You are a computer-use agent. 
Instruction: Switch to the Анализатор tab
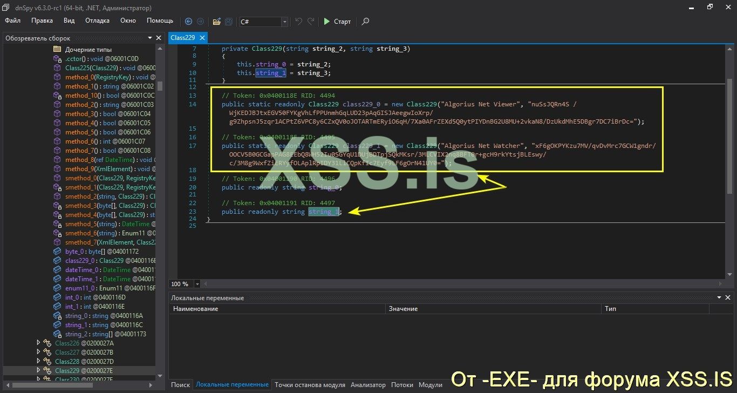point(368,385)
